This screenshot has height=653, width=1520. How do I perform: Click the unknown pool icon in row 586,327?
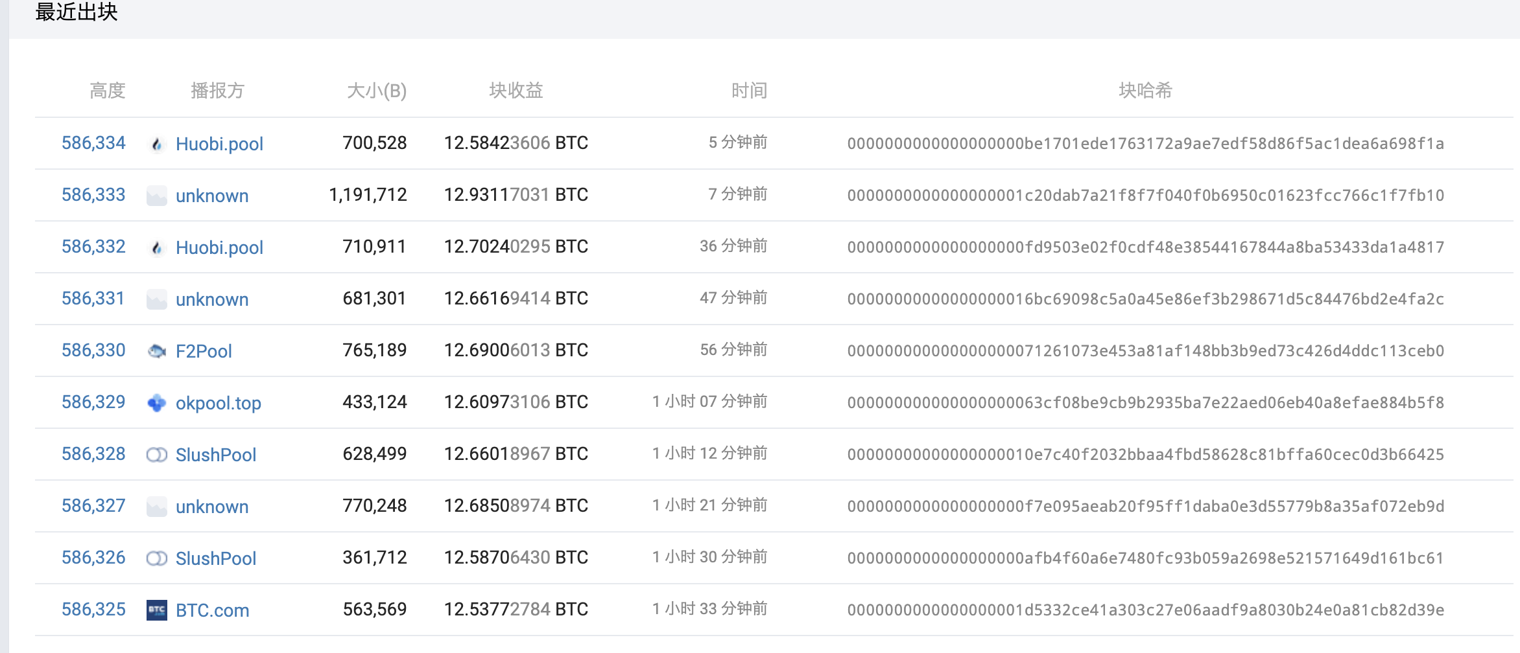157,507
